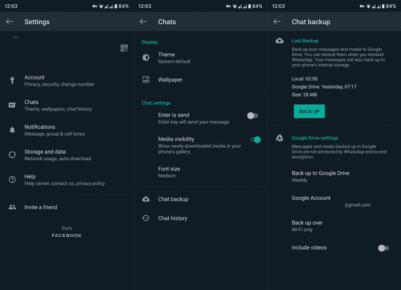The height and width of the screenshot is (290, 401).
Task: Open Chat history option
Action: tap(200, 218)
